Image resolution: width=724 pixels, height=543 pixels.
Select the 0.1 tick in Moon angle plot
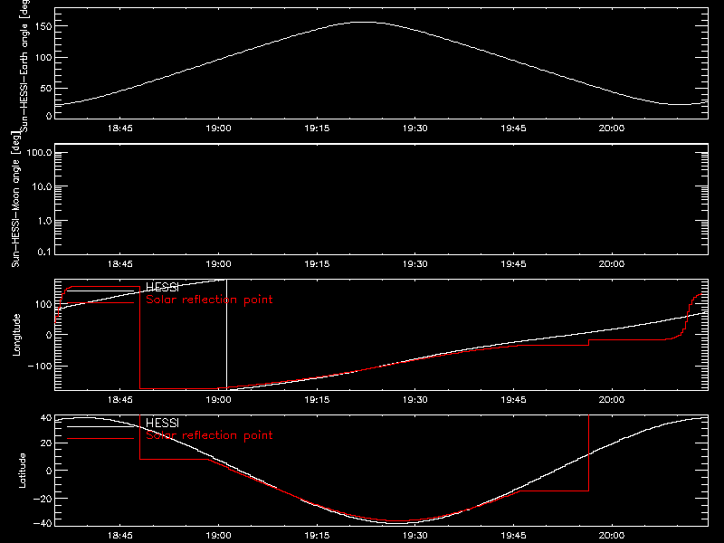point(44,252)
